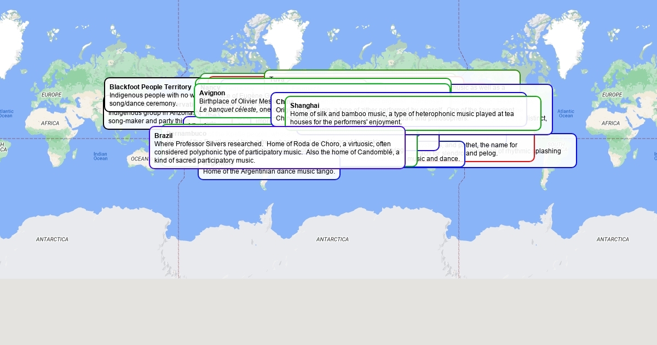Select the right Atlantic Ocean label

tap(566, 113)
